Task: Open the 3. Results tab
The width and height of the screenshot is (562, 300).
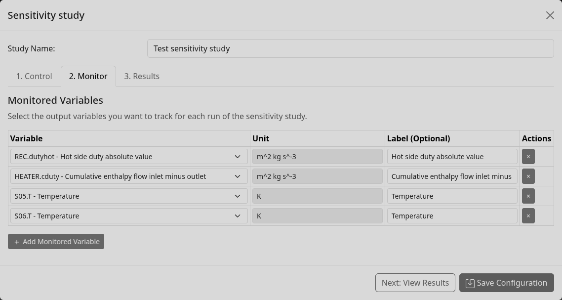Action: (142, 76)
